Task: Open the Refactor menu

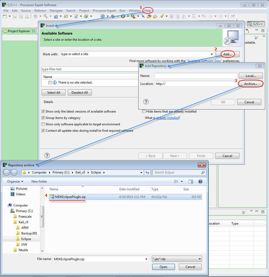Action: (40, 11)
